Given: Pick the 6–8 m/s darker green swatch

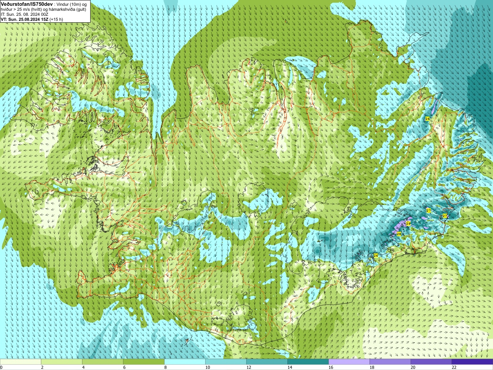Looking at the screenshot, I should (x=144, y=362).
